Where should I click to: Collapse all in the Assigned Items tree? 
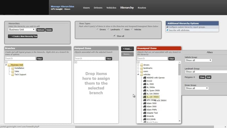pos(76,62)
